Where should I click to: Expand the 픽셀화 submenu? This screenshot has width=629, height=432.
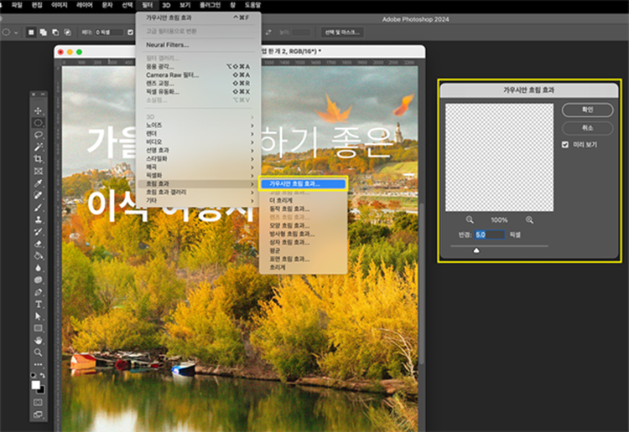(200, 175)
